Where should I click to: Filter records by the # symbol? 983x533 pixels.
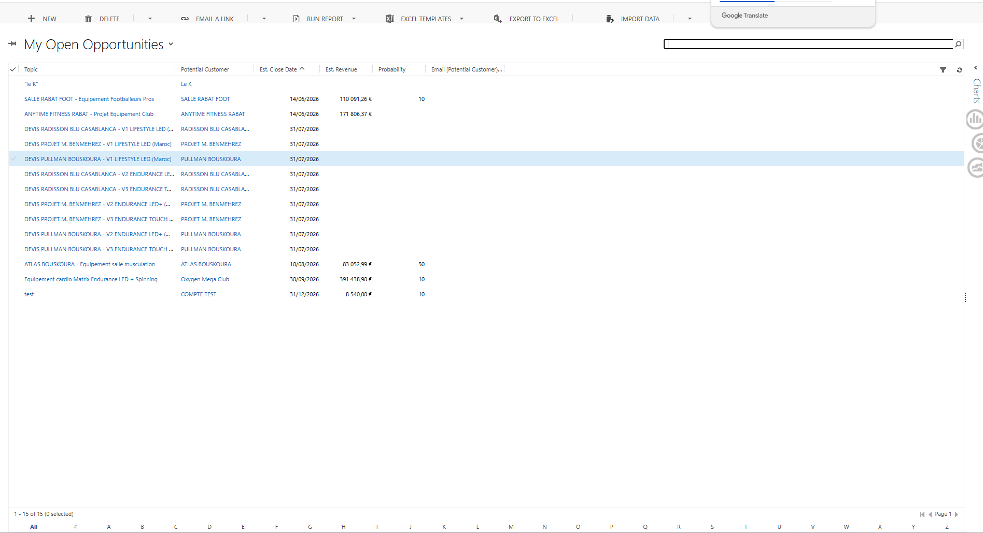coord(76,527)
